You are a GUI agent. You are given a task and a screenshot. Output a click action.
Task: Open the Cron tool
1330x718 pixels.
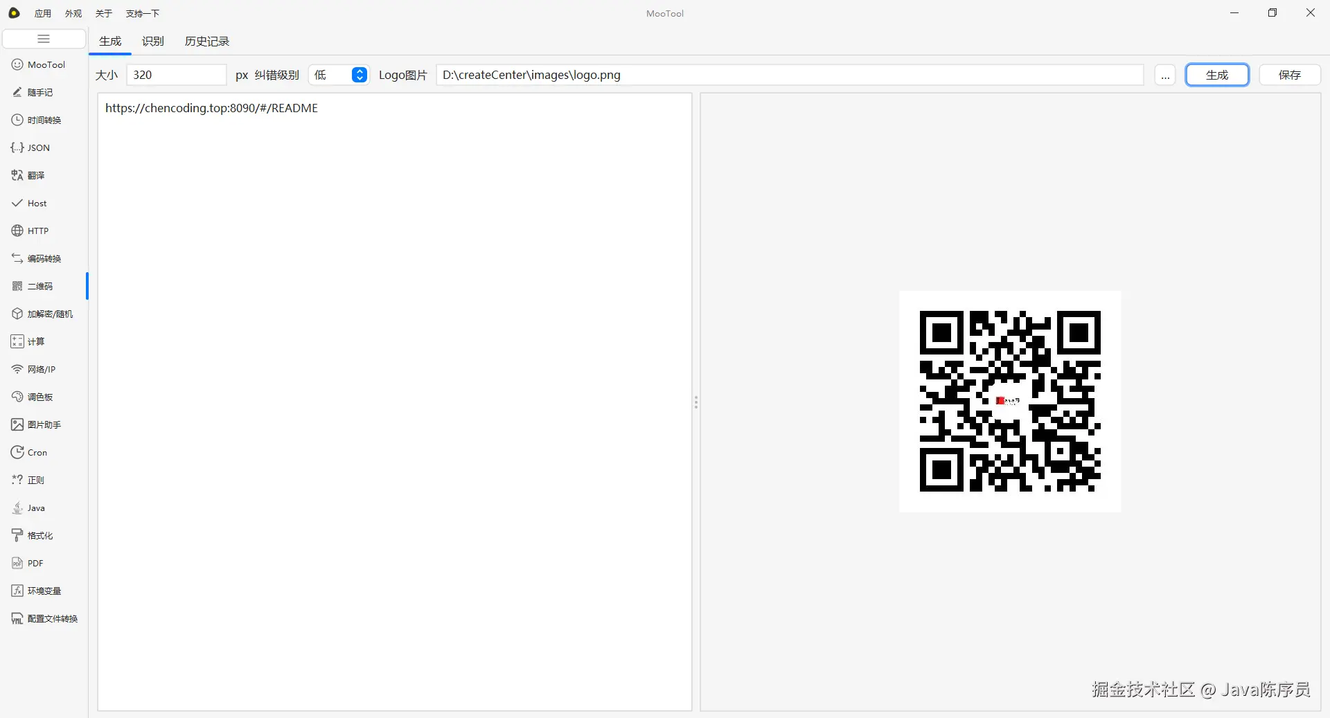point(44,452)
